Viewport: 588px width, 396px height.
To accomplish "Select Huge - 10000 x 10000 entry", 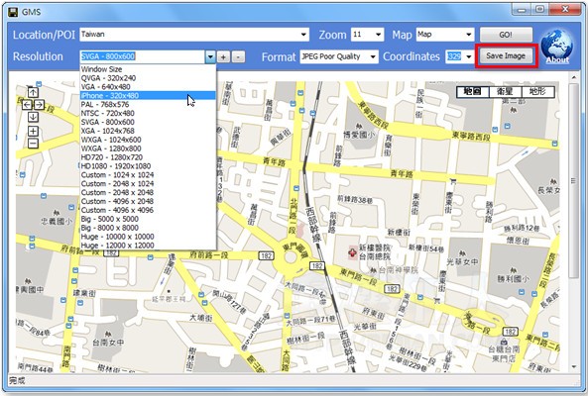I will pyautogui.click(x=148, y=237).
